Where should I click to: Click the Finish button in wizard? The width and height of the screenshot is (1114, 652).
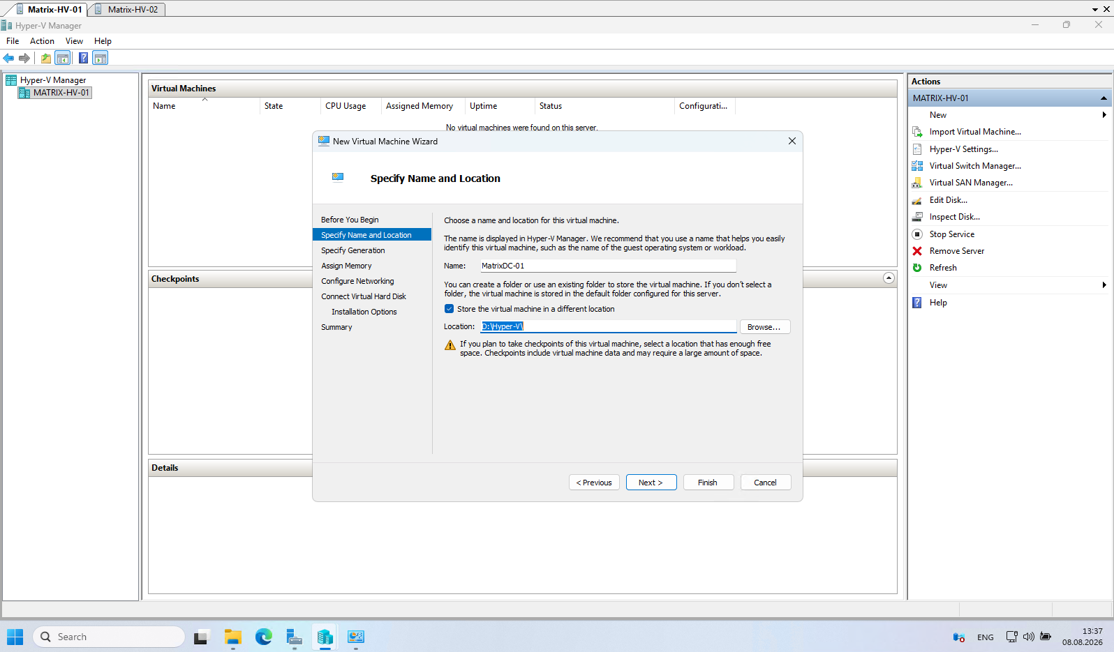coord(708,483)
